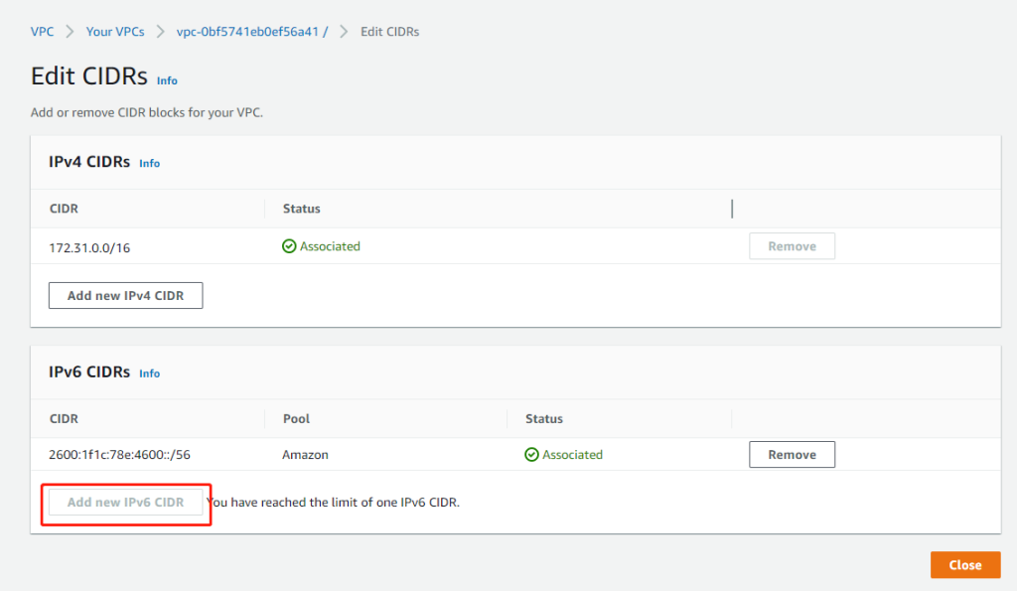Screen dimensions: 1017x591
Task: Click the VPC breadcrumb link
Action: point(42,32)
